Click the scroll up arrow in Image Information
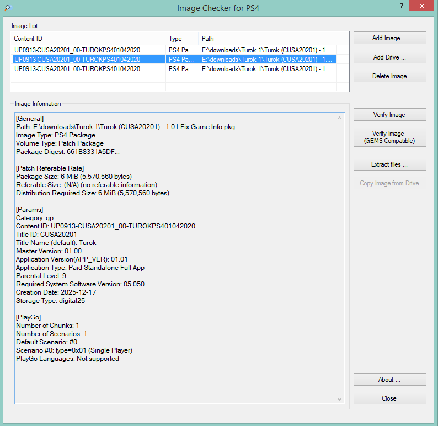The image size is (438, 426). 340,118
